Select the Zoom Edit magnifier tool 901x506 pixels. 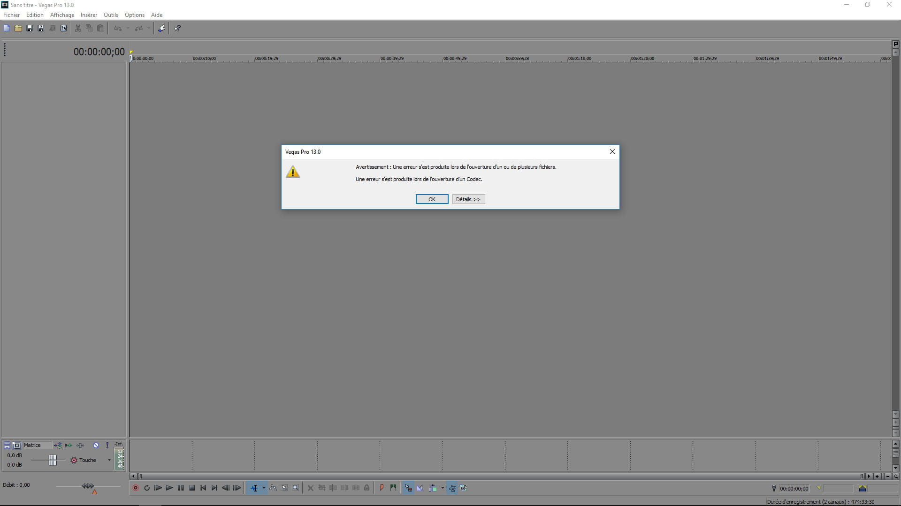(296, 488)
